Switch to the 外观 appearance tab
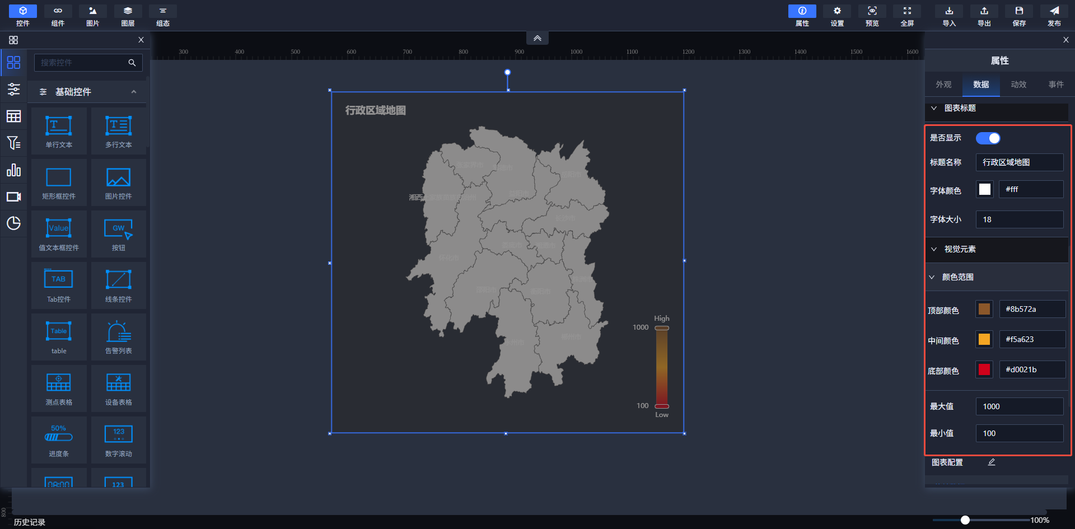This screenshot has height=529, width=1075. pos(943,85)
